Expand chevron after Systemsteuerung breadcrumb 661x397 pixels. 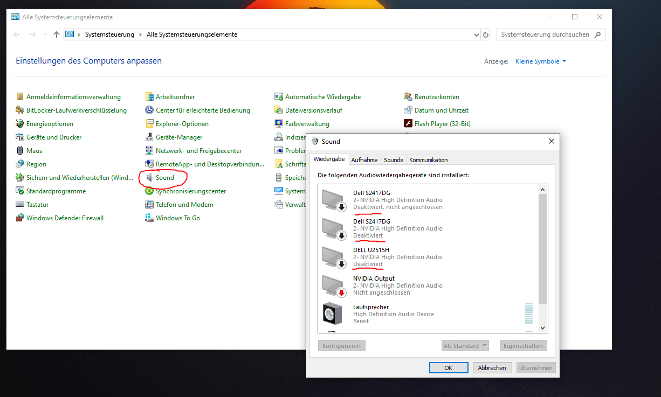click(140, 34)
